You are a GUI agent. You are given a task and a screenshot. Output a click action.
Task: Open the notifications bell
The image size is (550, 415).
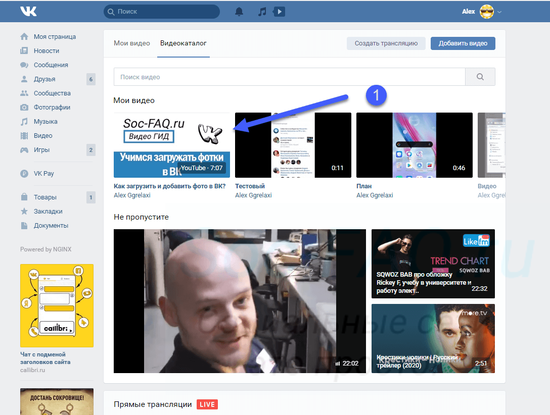click(239, 12)
